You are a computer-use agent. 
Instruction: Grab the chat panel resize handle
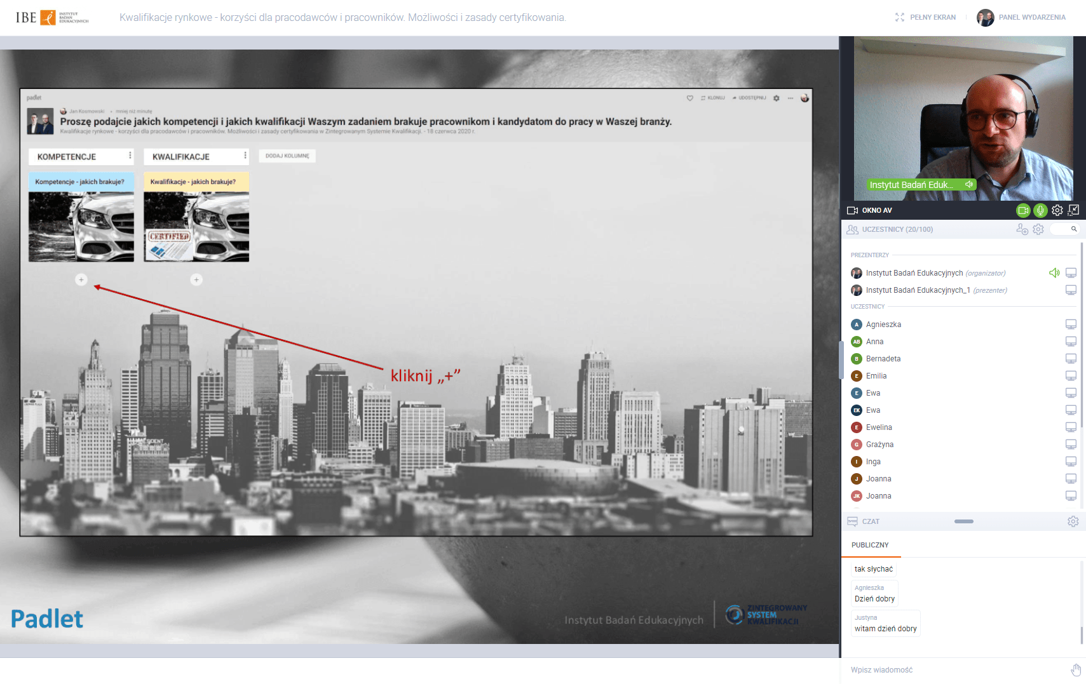pos(963,521)
